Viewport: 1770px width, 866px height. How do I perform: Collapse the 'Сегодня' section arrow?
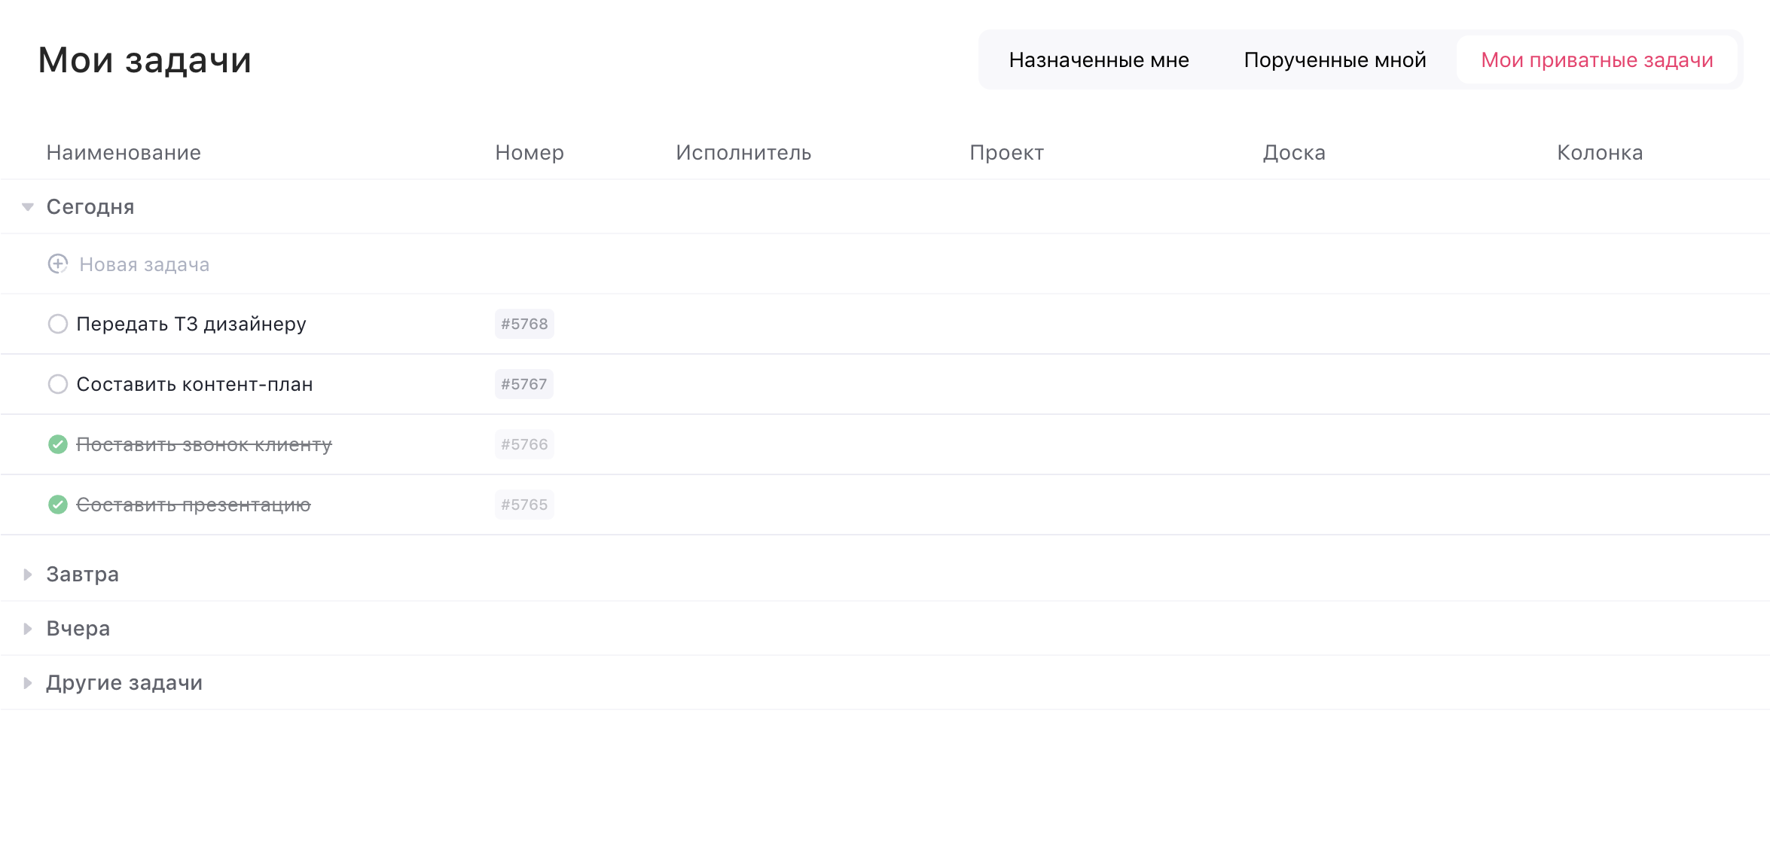(28, 207)
